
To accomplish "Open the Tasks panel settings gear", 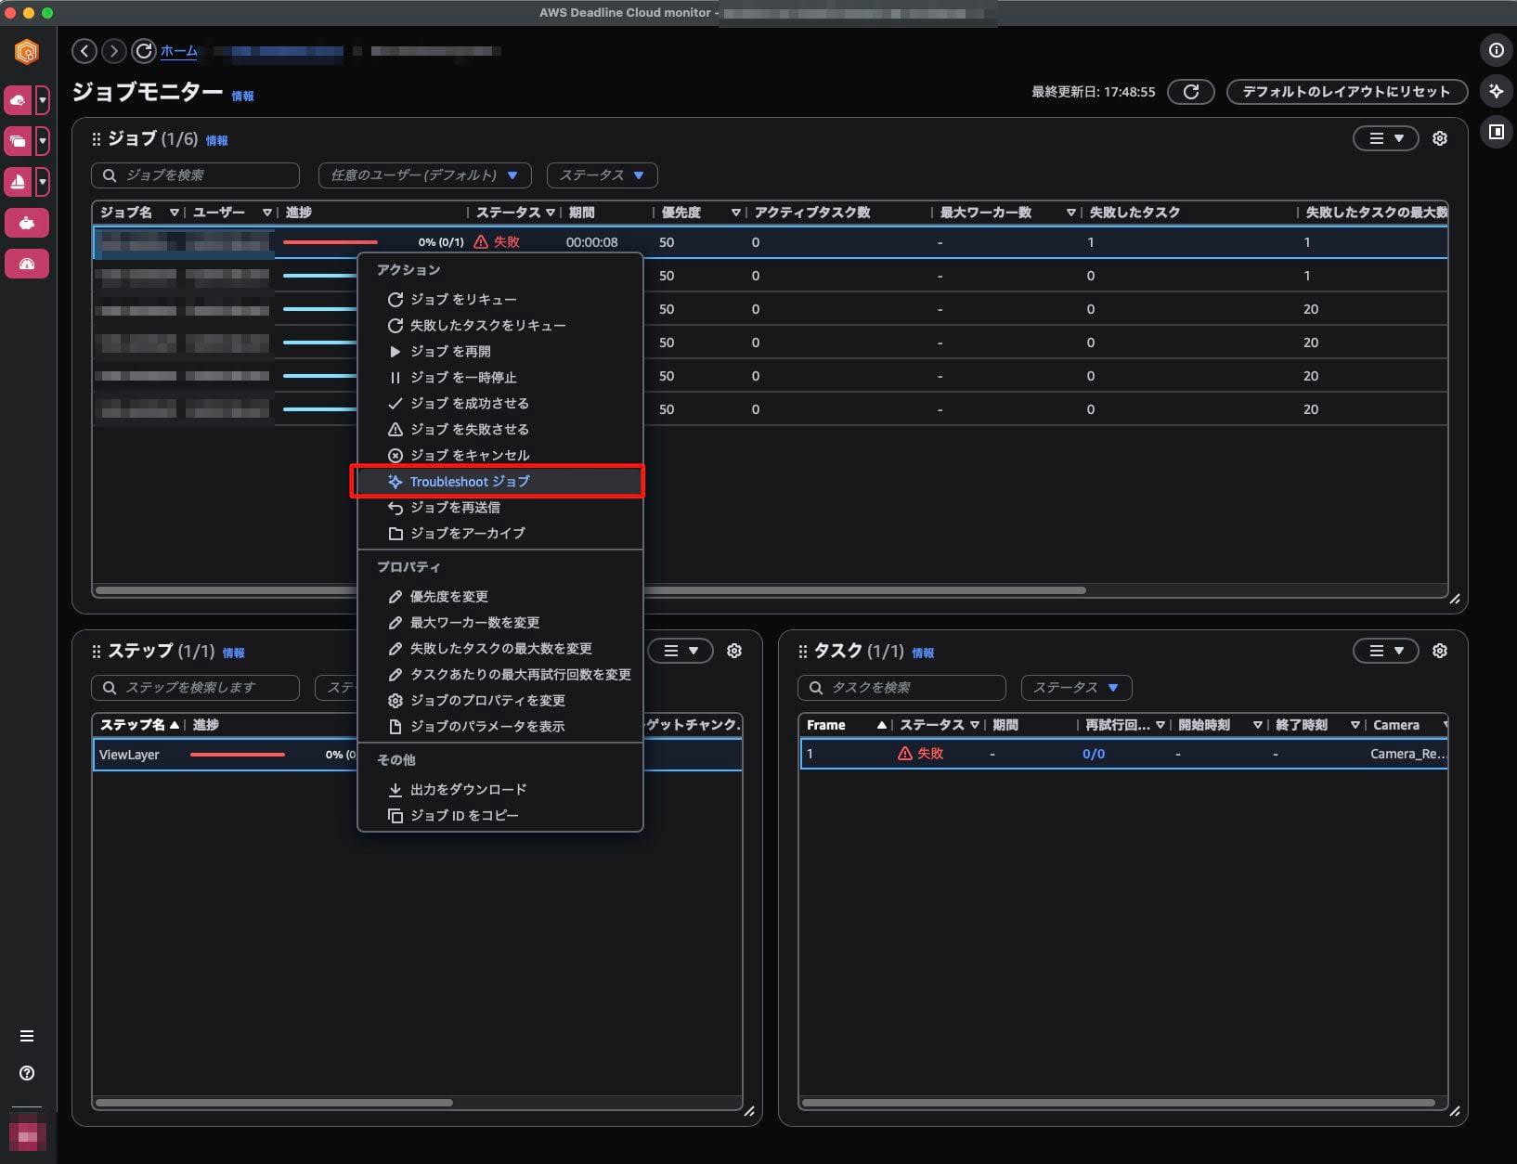I will (1439, 651).
